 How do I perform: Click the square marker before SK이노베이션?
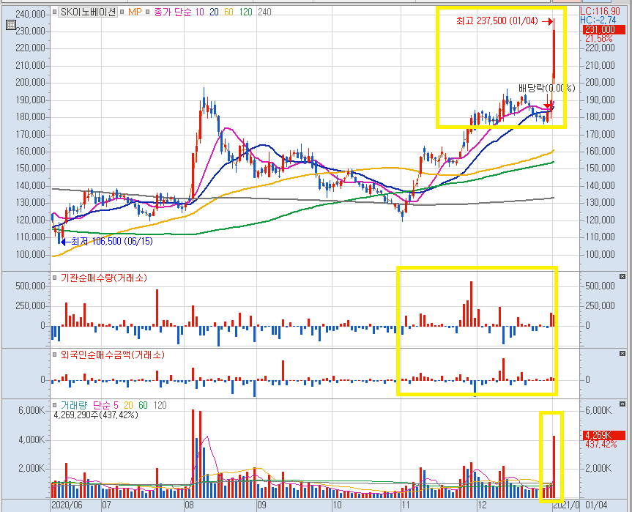pyautogui.click(x=54, y=12)
